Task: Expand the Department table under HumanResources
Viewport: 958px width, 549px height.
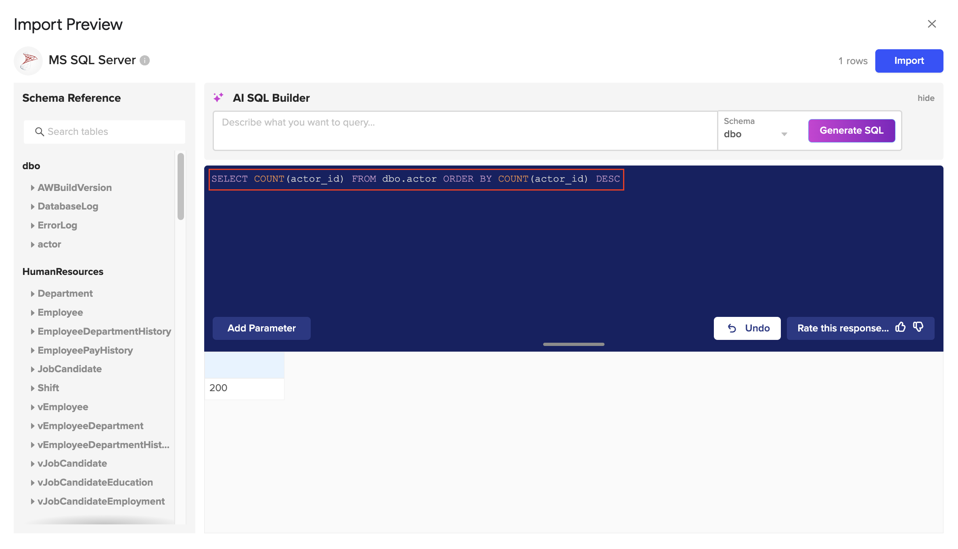Action: point(33,293)
